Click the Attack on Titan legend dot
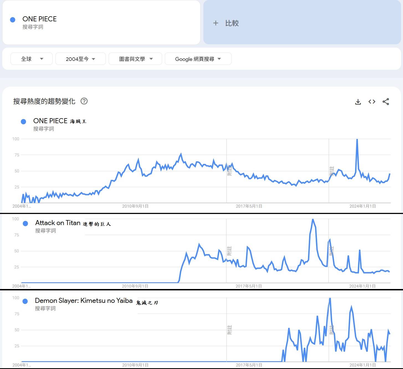The image size is (403, 369). (x=25, y=223)
